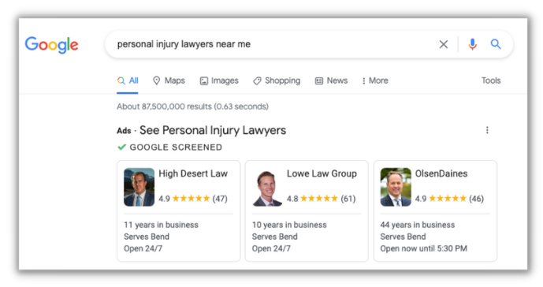Clear the search query with the X icon
Image resolution: width=543 pixels, height=287 pixels.
(443, 44)
